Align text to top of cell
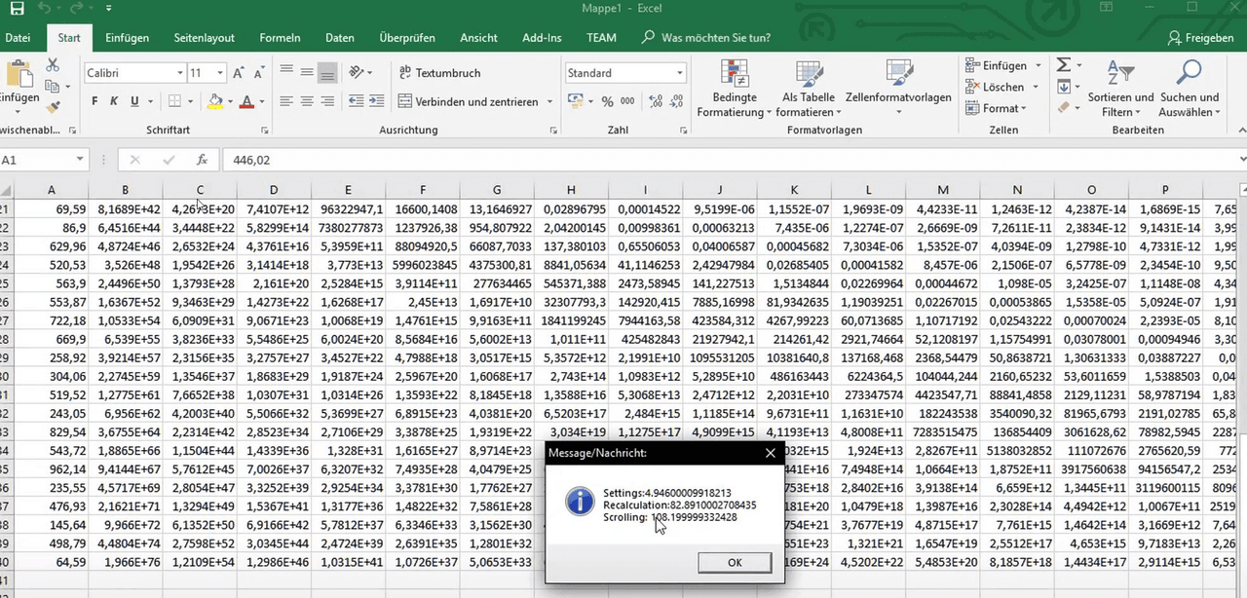Viewport: 1247px width, 598px height. [x=286, y=72]
